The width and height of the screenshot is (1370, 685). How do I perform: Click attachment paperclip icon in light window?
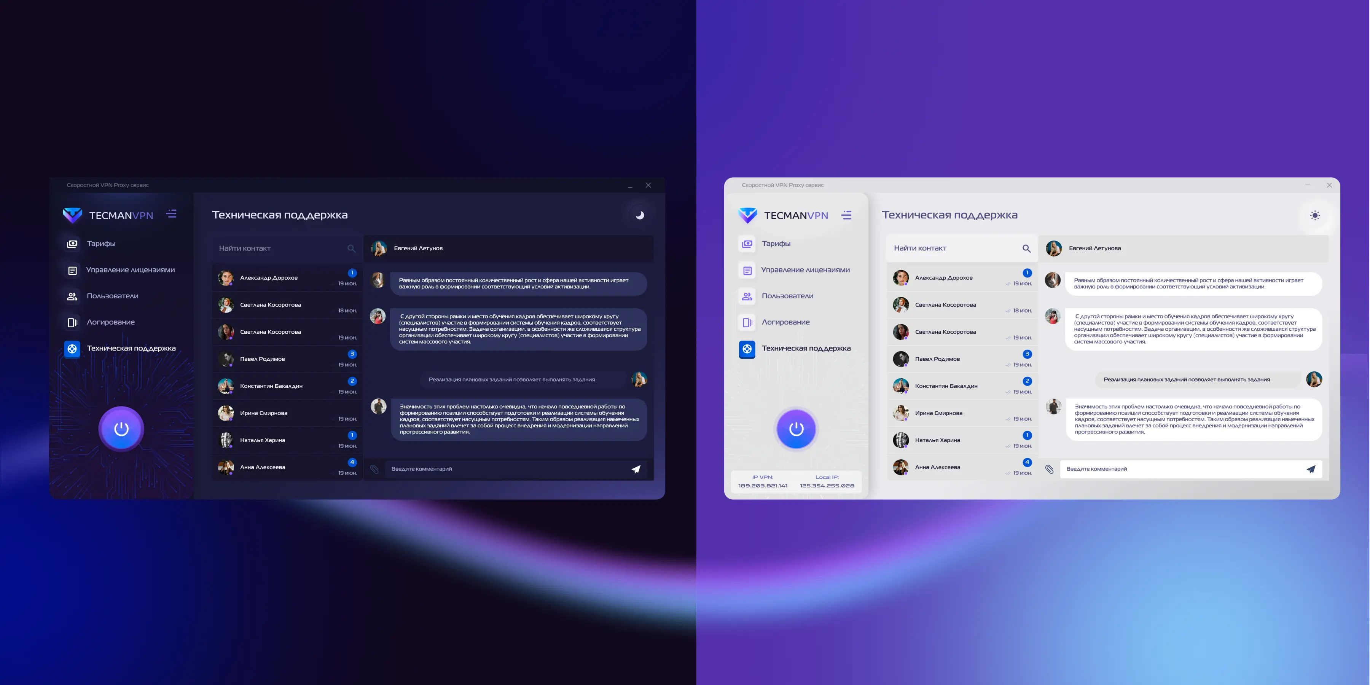(x=1049, y=469)
